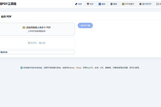Click the PDF工具箱 site title

coord(8,4)
